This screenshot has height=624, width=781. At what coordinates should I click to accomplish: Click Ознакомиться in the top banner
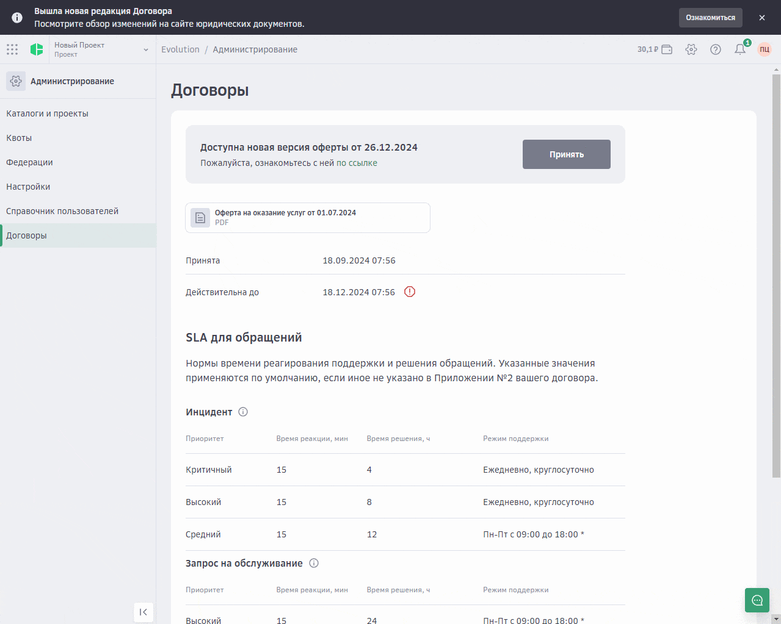(x=710, y=18)
